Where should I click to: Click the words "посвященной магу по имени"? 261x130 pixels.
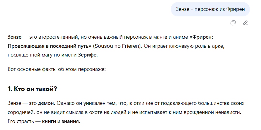pyautogui.click(x=42, y=55)
